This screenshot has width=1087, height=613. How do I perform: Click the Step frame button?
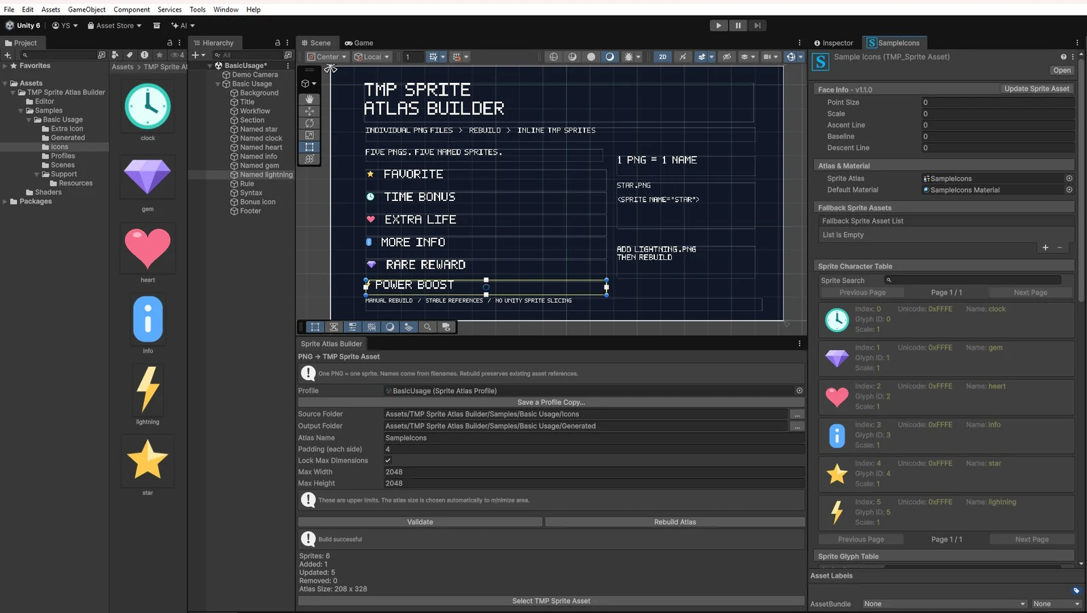click(758, 26)
